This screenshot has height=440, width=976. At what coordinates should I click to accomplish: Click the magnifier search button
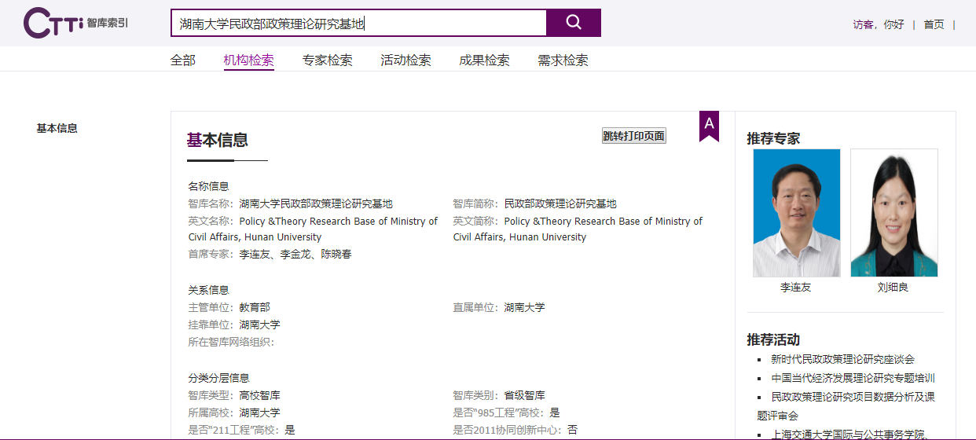coord(574,23)
